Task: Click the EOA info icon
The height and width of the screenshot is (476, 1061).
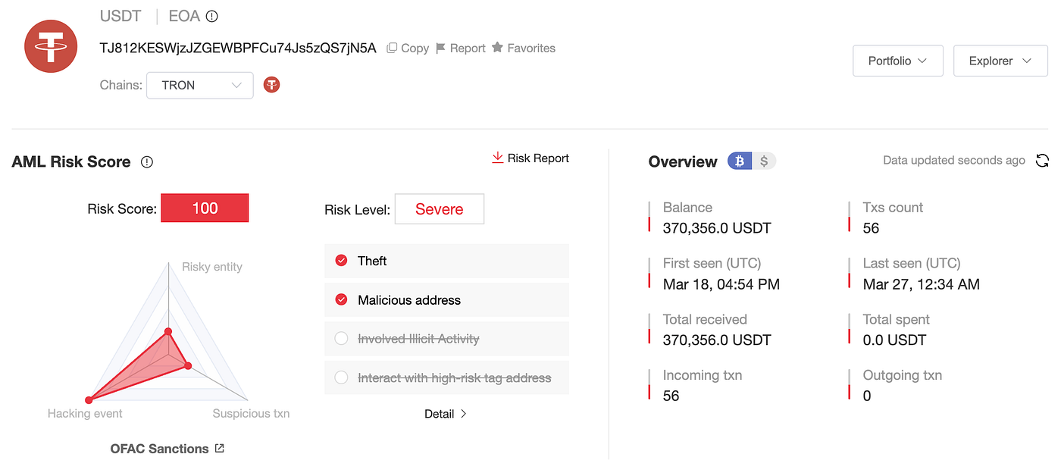Action: 212,16
